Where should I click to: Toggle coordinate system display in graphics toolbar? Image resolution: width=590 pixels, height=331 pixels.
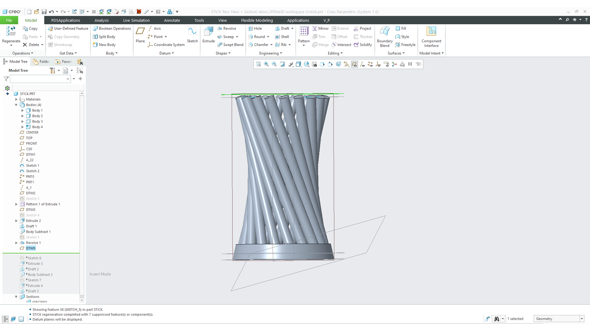[x=378, y=64]
